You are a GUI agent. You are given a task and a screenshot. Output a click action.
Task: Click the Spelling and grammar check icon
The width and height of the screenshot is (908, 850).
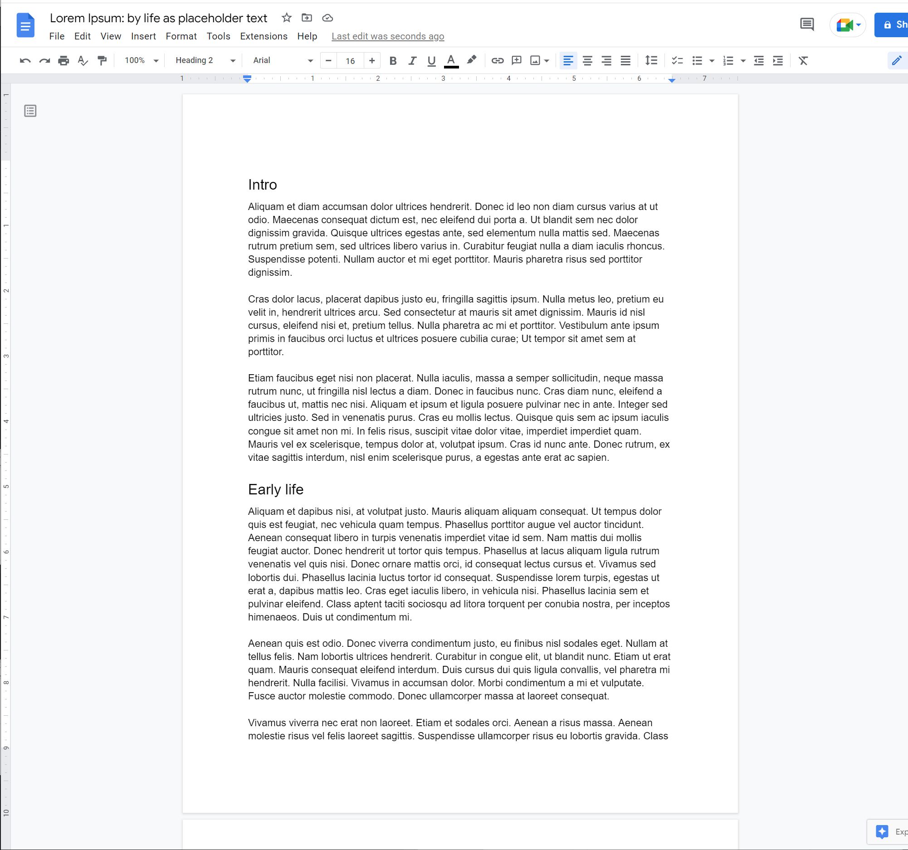83,60
